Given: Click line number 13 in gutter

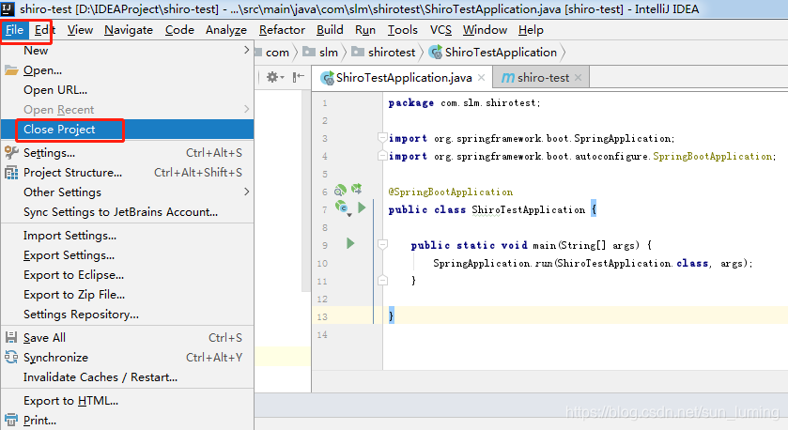Looking at the screenshot, I should [322, 316].
